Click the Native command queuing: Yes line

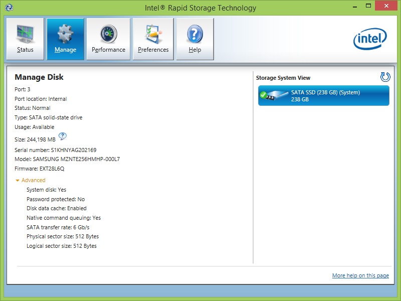point(64,218)
